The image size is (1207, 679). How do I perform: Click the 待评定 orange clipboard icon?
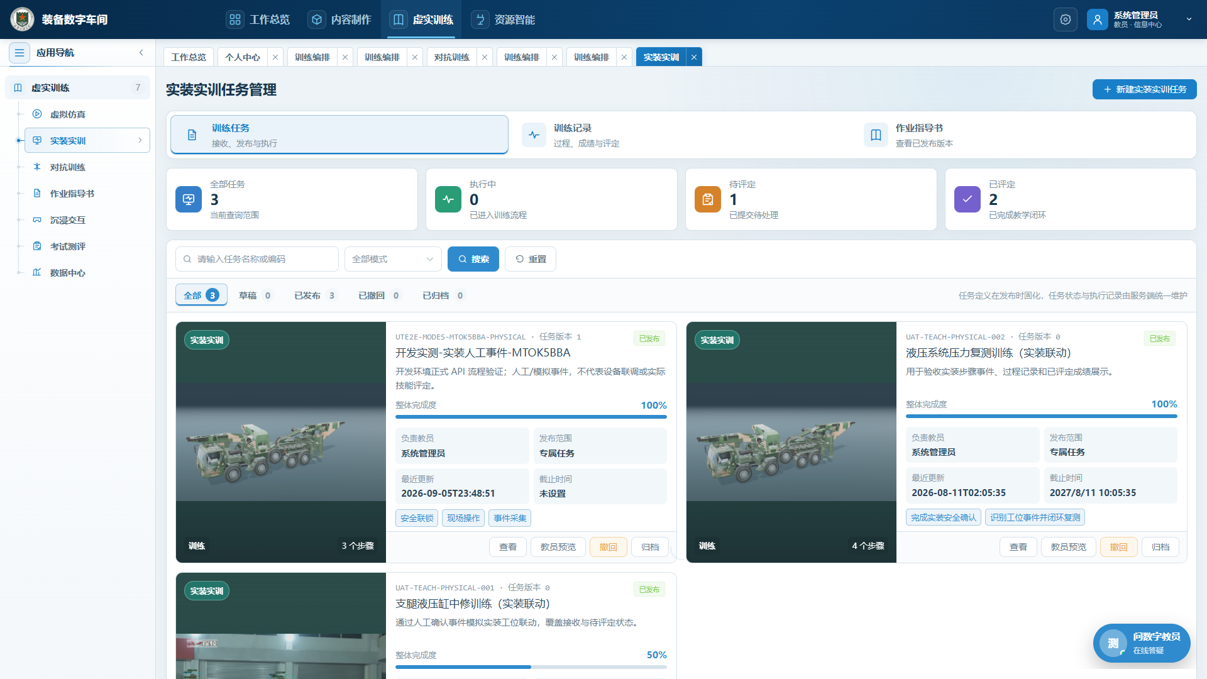click(x=708, y=199)
